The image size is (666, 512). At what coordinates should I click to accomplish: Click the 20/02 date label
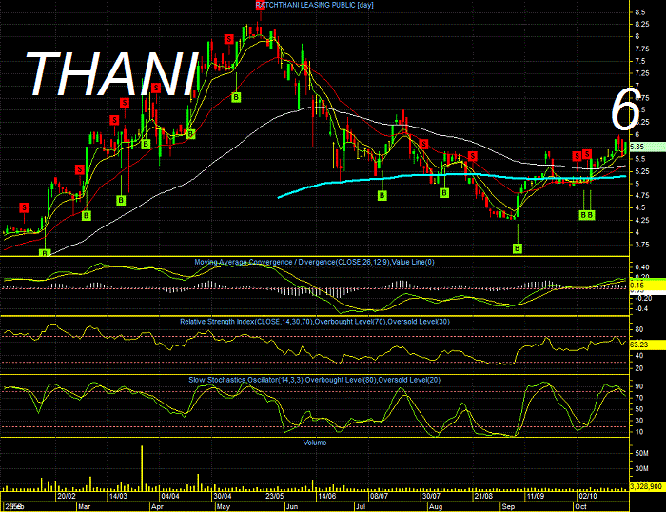point(67,496)
